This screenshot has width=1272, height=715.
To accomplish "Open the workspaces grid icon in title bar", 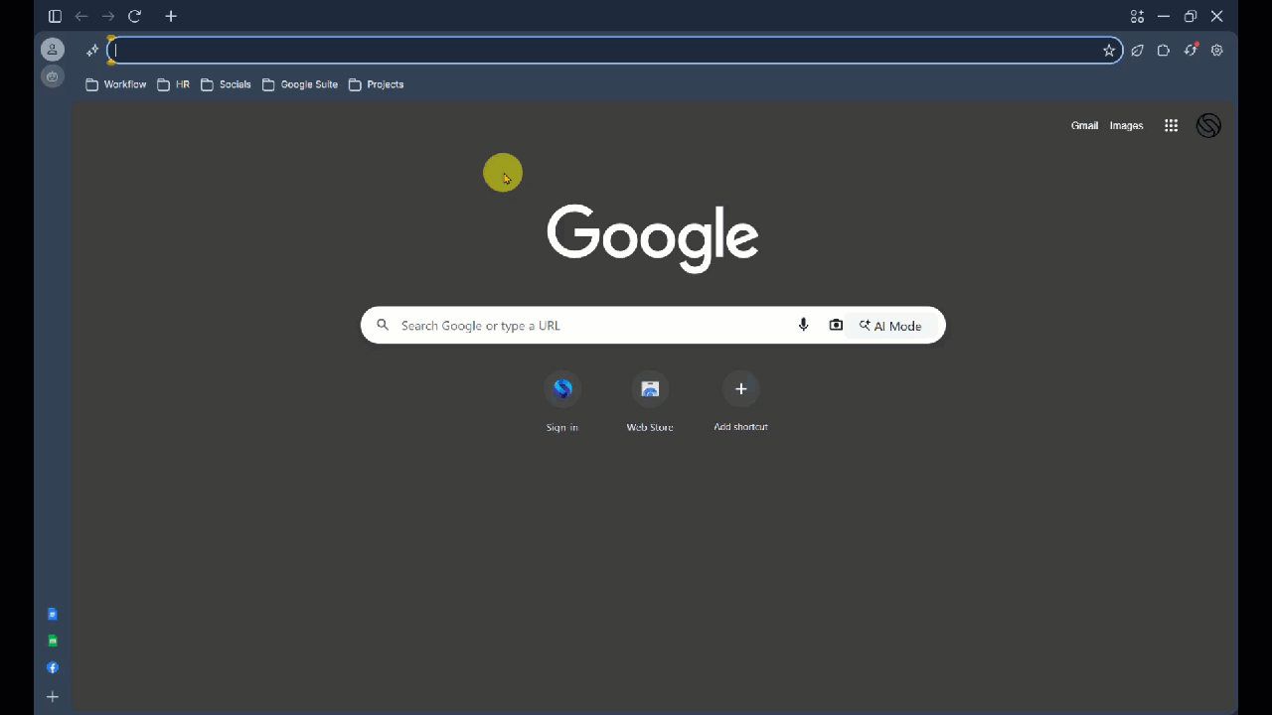I will pyautogui.click(x=1137, y=16).
